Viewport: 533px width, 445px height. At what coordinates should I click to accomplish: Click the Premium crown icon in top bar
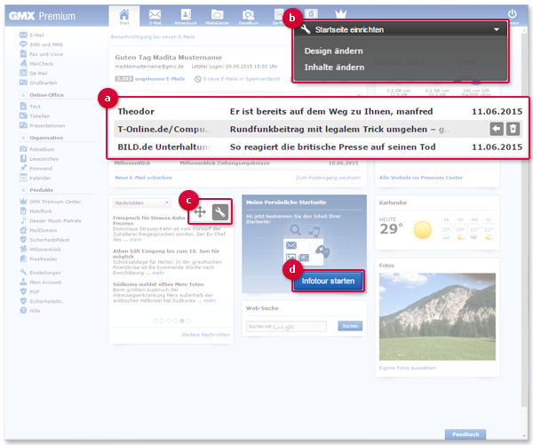pyautogui.click(x=340, y=13)
